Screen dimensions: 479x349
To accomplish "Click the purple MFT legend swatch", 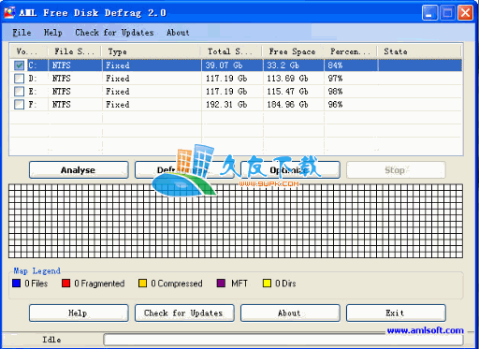I will [x=221, y=284].
